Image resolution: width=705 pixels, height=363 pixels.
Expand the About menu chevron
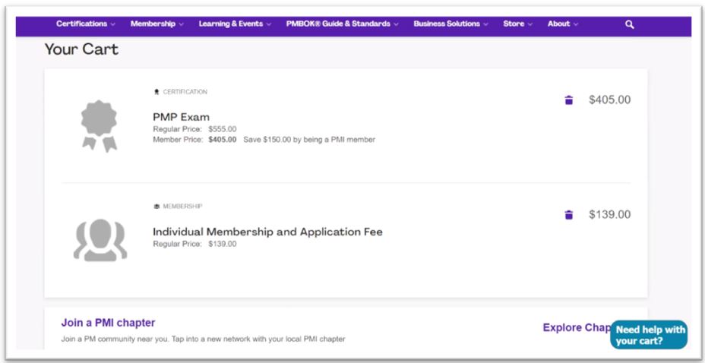pos(576,24)
